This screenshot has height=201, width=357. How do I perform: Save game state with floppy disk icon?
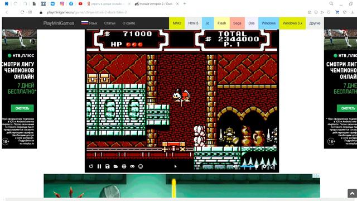click(x=108, y=166)
